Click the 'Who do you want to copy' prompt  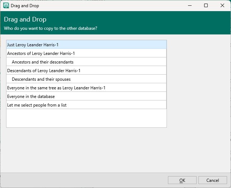pyautogui.click(x=50, y=28)
